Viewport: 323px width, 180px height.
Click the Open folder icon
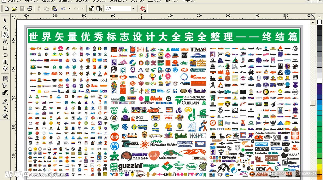tap(14, 8)
